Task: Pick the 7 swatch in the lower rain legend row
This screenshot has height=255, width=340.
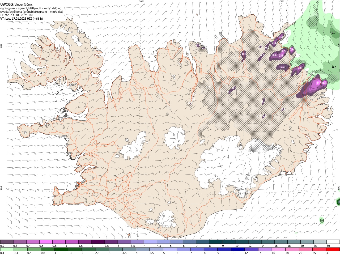Action: pos(197,249)
